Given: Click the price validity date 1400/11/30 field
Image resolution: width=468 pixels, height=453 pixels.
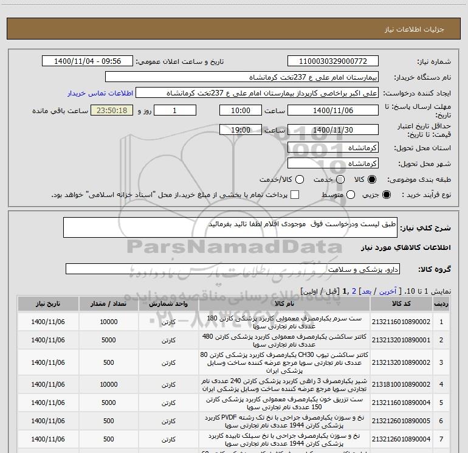Looking at the screenshot, I should (333, 130).
